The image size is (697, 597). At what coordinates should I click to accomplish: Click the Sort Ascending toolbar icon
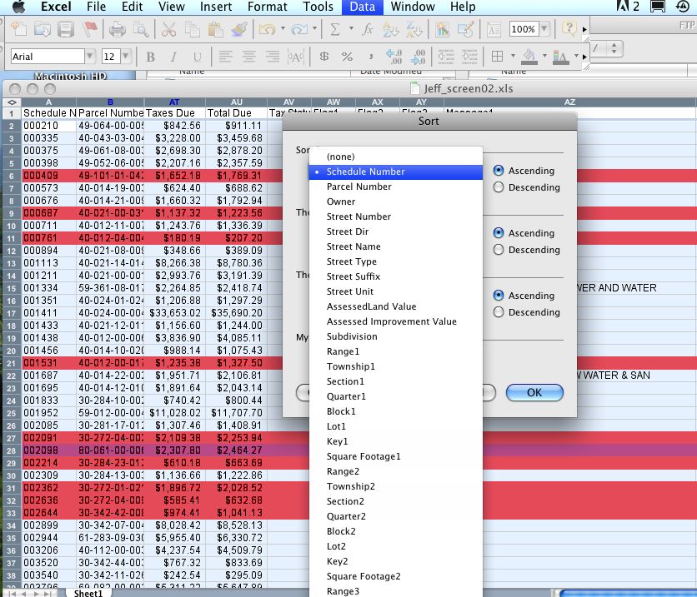tap(390, 29)
